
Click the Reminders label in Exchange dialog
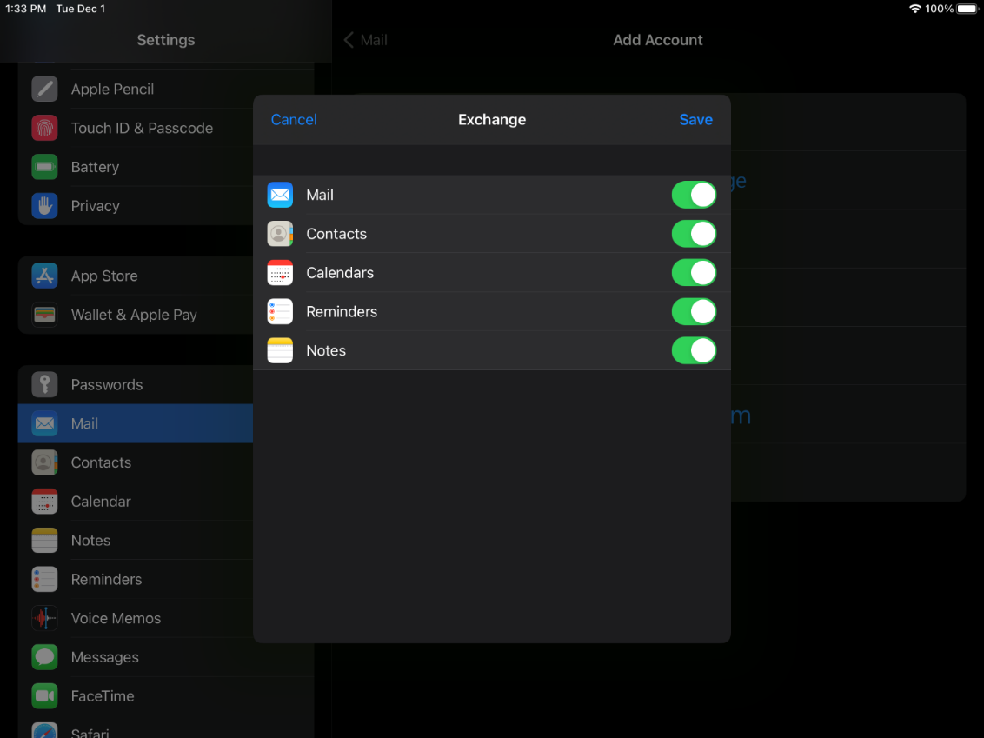[x=342, y=311]
